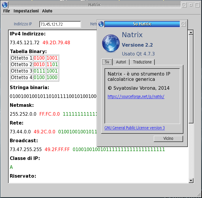Viewport: 202px width, 198px height.
Task: Click the small globe icon in Su Natrix dialog title
Action: coord(101,24)
